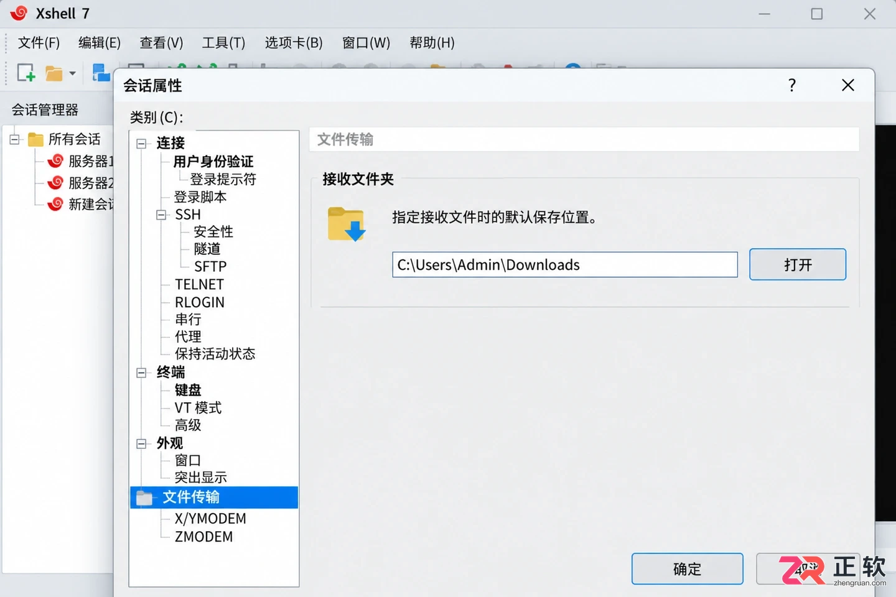
Task: Click the help question mark in 会话属性
Action: coord(792,85)
